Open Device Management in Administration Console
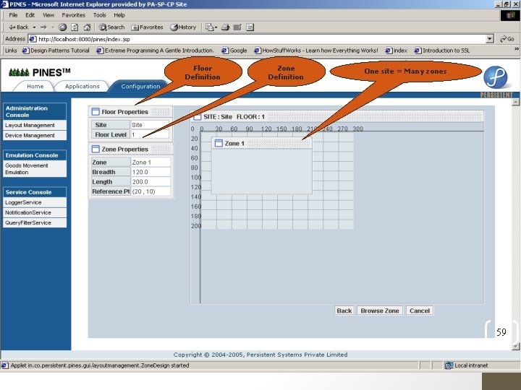 pyautogui.click(x=35, y=135)
